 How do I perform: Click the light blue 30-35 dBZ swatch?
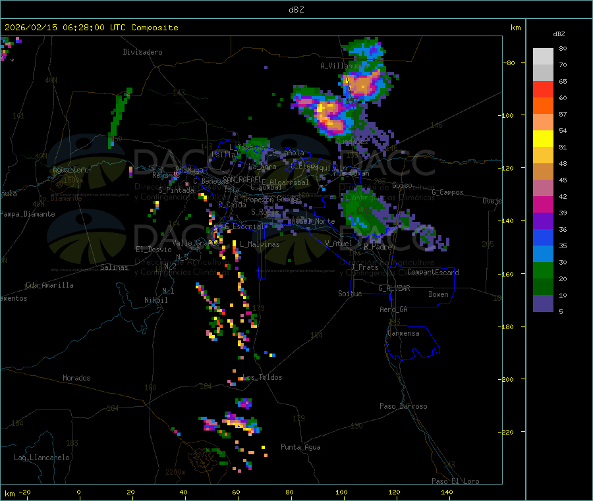coord(543,254)
